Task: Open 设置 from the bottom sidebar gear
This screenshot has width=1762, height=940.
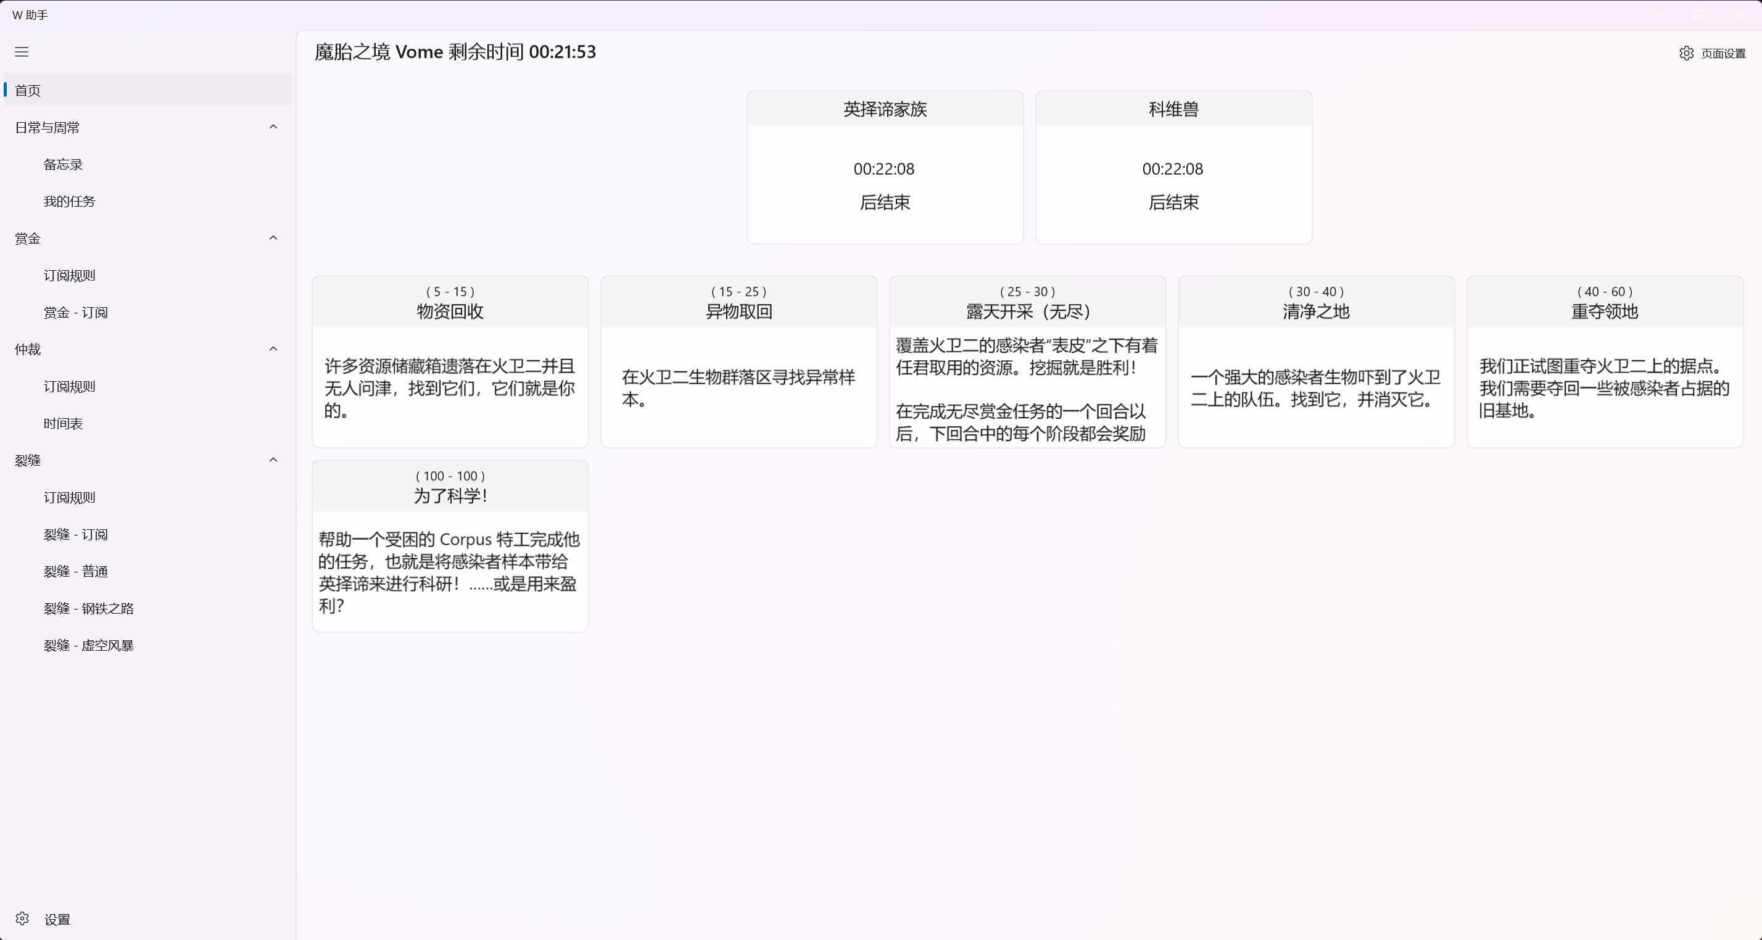Action: tap(41, 919)
